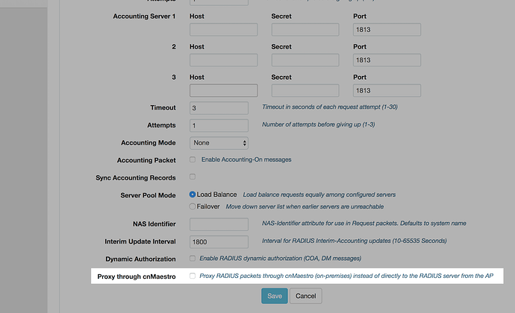Click the 'Server Pool Mode' label
Screen dimensions: 515x313
click(x=148, y=195)
